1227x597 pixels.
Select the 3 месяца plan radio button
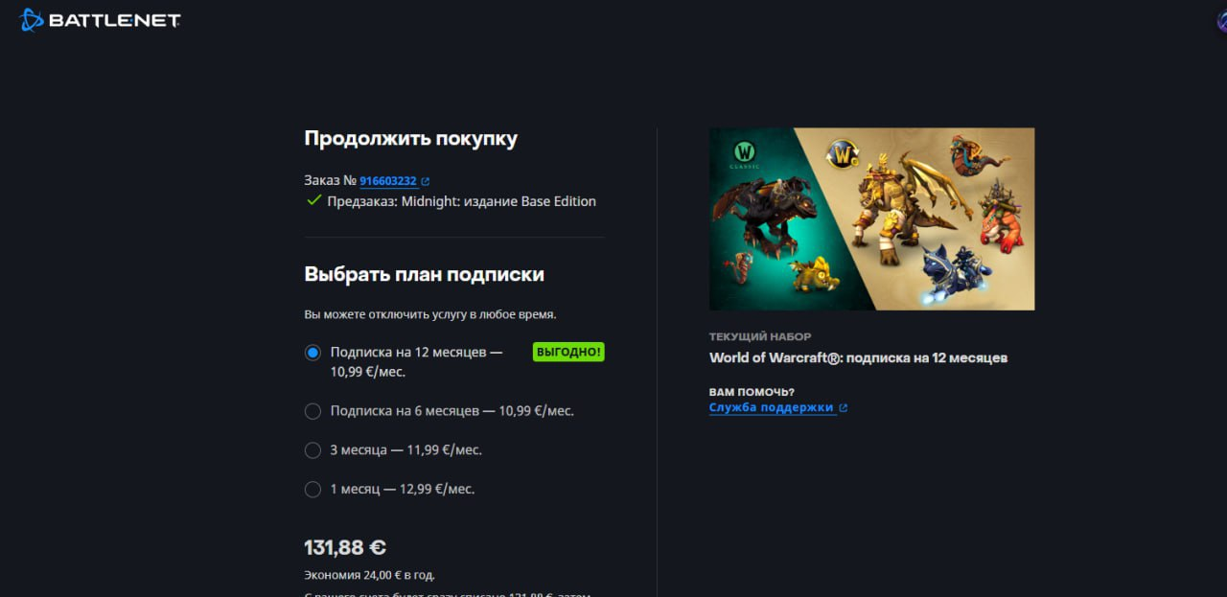click(313, 450)
